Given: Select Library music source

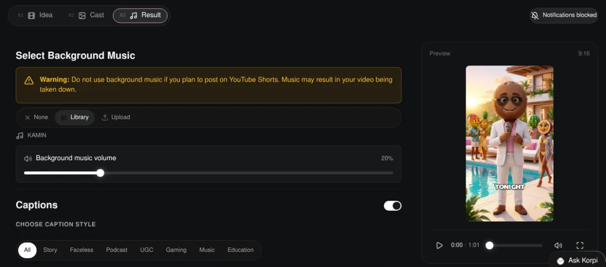Looking at the screenshot, I should coord(75,117).
